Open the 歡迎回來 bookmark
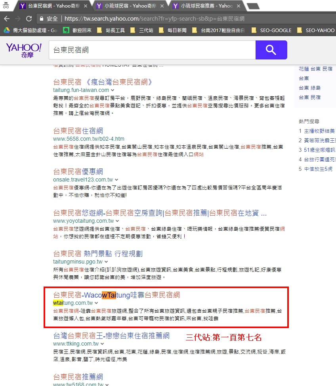Viewport: 336px width, 386px height. pyautogui.click(x=77, y=30)
